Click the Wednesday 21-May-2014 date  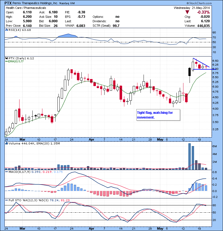pos(192,8)
